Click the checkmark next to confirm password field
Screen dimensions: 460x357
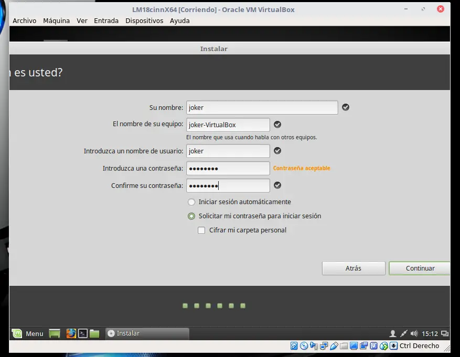277,185
